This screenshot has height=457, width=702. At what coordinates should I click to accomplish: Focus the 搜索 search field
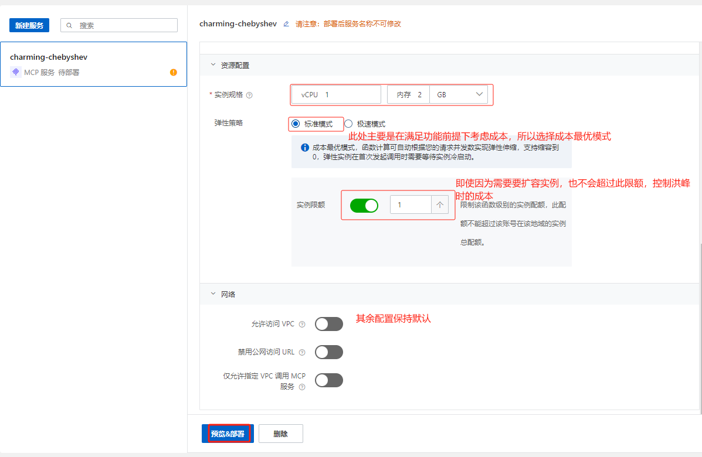[x=119, y=26]
